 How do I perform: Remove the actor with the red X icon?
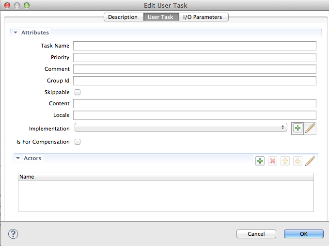[272, 161]
